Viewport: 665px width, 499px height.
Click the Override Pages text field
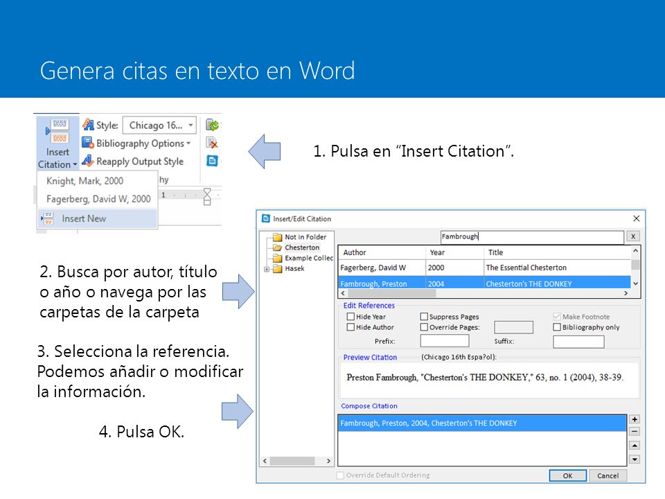pos(513,327)
